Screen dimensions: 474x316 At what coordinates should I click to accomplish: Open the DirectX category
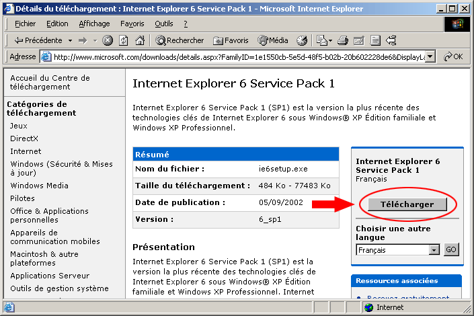24,139
